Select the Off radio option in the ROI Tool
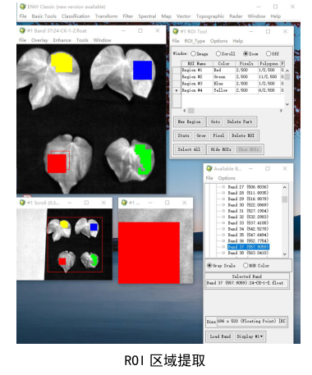Image resolution: width=312 pixels, height=375 pixels. click(268, 53)
